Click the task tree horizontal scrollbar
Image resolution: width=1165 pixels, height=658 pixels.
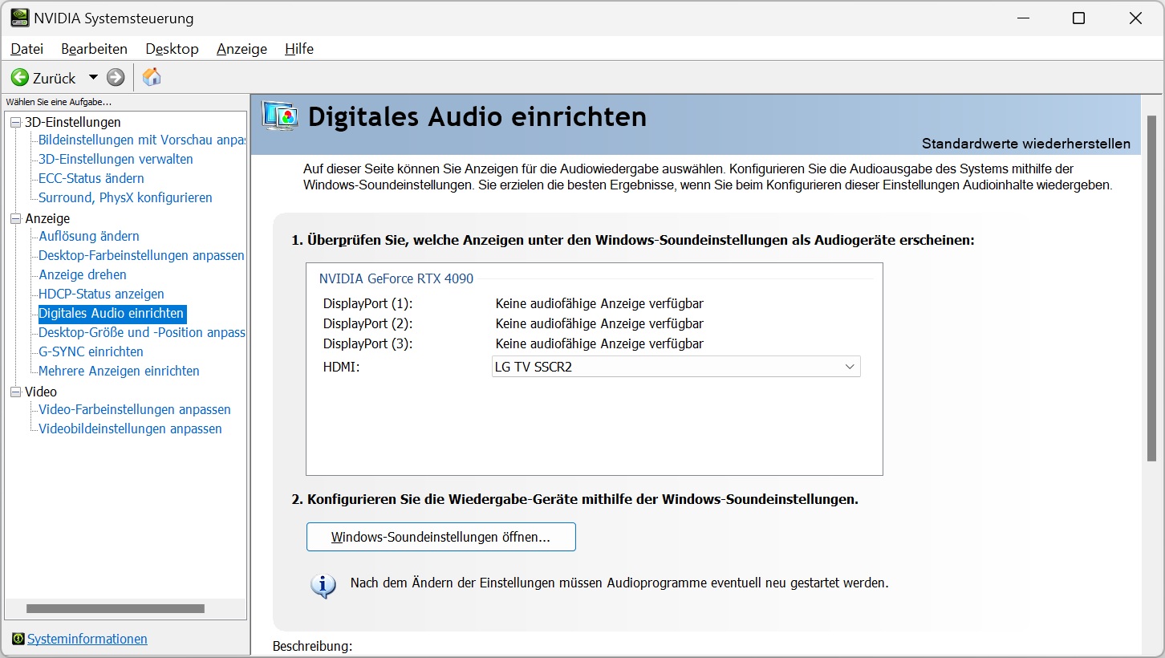coord(115,609)
